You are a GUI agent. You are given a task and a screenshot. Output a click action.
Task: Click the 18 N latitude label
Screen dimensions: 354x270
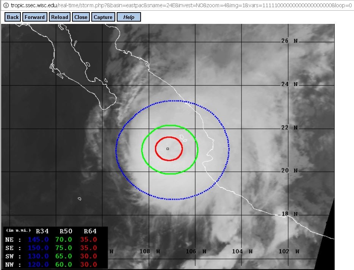[x=290, y=214]
